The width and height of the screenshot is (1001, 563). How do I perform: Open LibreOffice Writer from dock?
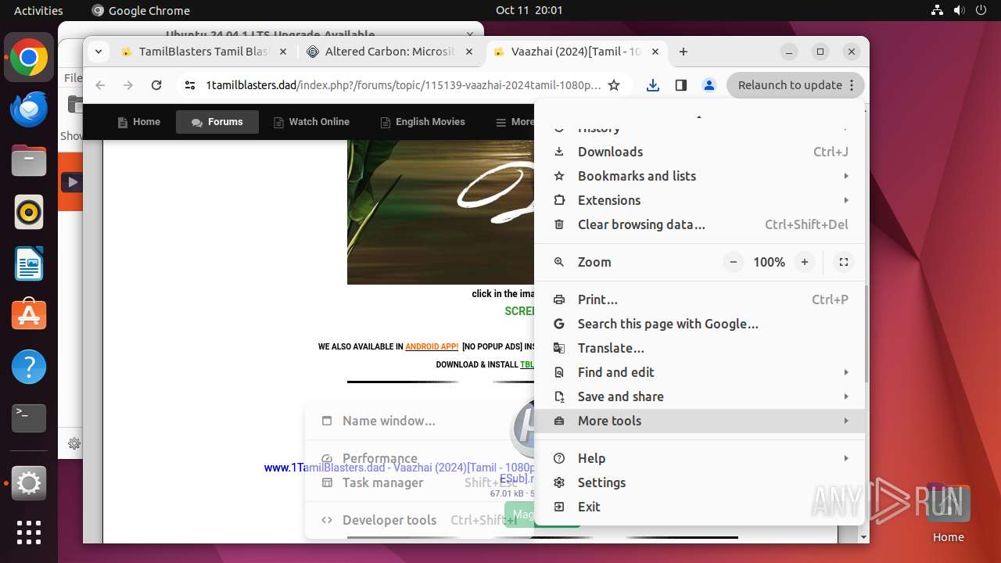[29, 264]
